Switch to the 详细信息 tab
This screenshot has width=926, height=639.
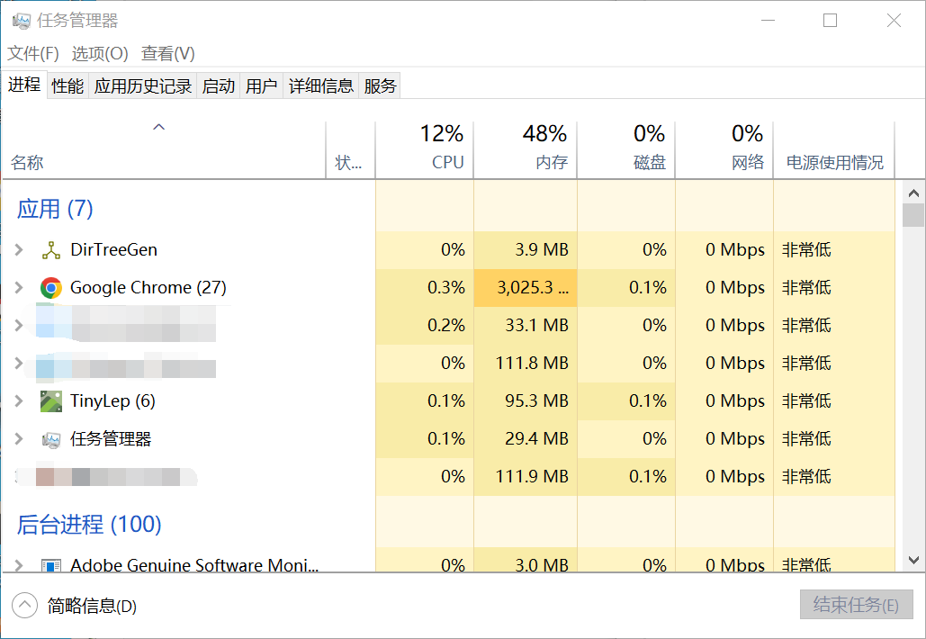(x=320, y=86)
